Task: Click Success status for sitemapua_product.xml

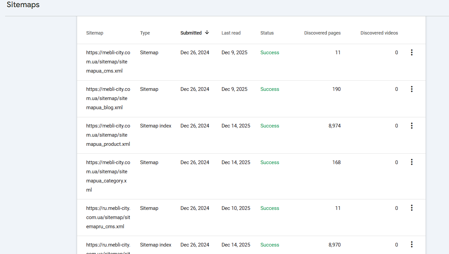Action: point(270,126)
